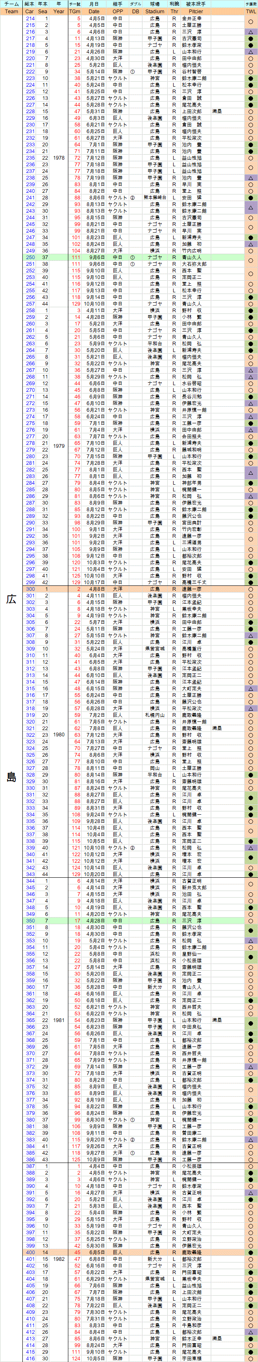258x1362 pixels.
Task: Click career home run number 386
Action: (30, 1160)
